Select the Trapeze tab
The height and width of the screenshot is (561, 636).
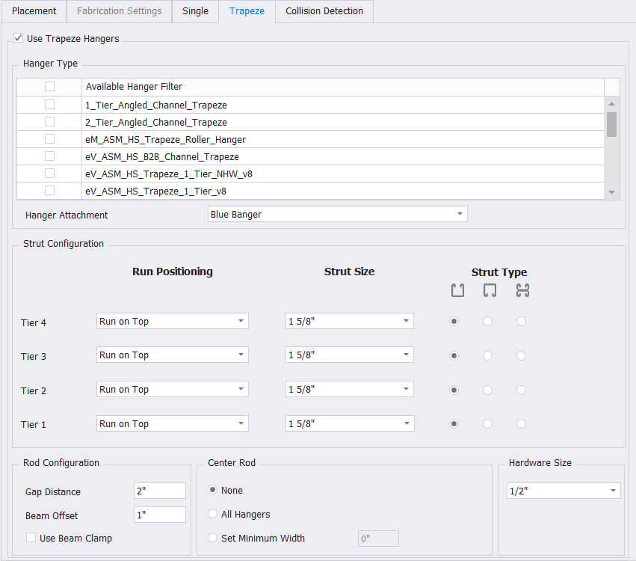(x=247, y=11)
